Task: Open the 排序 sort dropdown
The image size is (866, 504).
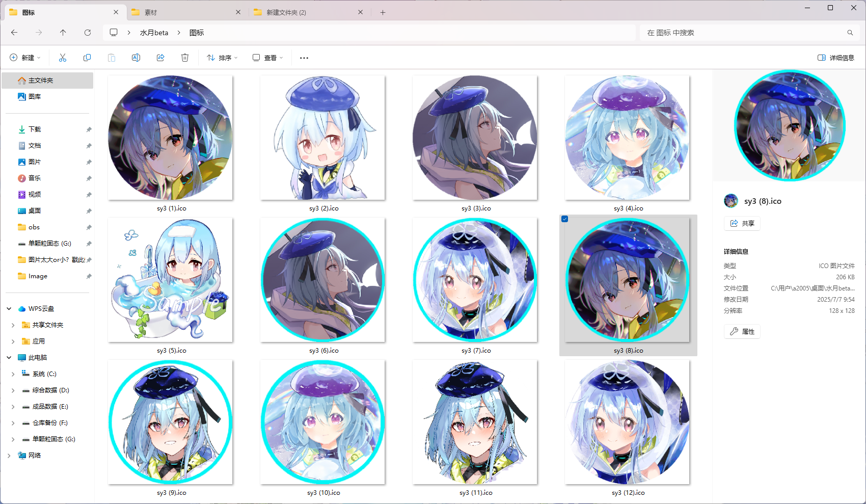Action: 222,58
